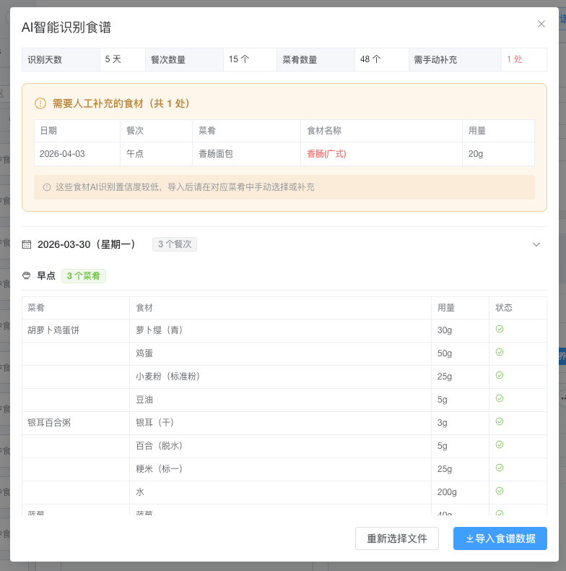566x571 pixels.
Task: Click 重新选择文件 button
Action: (x=396, y=538)
